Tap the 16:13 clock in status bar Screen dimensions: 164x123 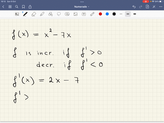click(x=3, y=1)
